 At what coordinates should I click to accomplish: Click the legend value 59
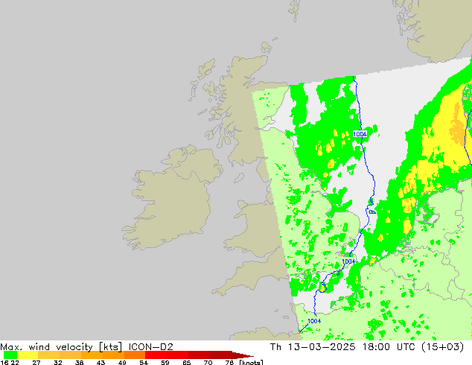pos(165,362)
